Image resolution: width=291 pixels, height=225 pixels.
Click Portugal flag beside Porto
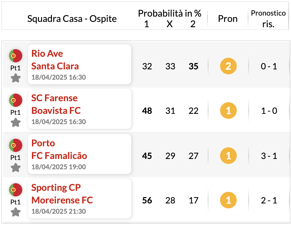coord(16,145)
